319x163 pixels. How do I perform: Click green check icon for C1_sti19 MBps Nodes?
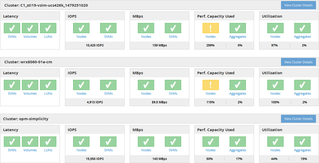[146, 28]
